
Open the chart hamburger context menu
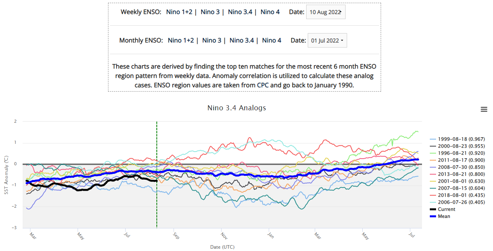click(484, 110)
